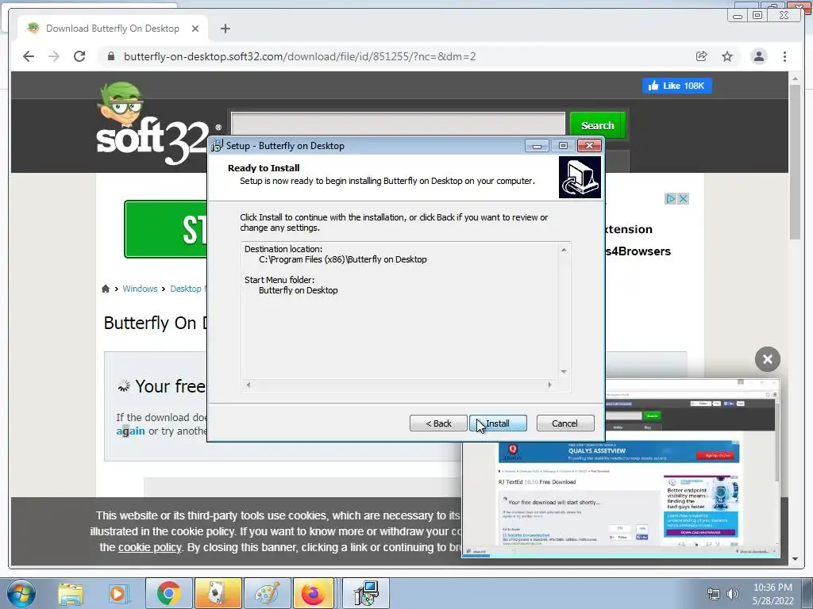Click the Facebook Like 108K button

point(676,86)
